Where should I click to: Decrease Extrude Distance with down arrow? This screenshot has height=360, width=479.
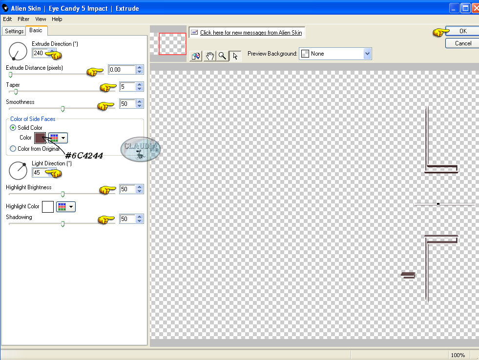tap(140, 72)
